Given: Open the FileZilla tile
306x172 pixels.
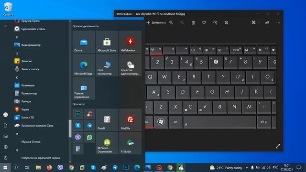Looking at the screenshot, I should click(130, 120).
